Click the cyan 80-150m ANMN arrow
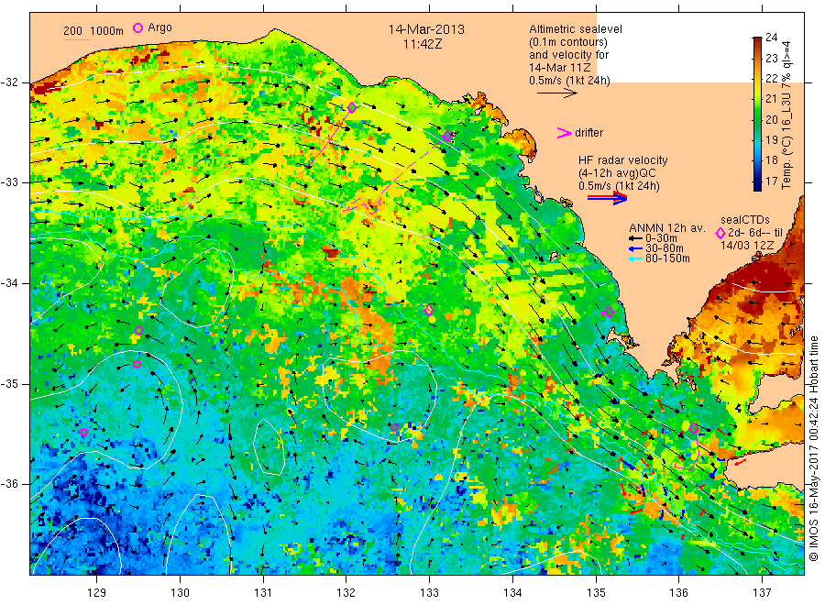This screenshot has height=605, width=825. point(635,258)
